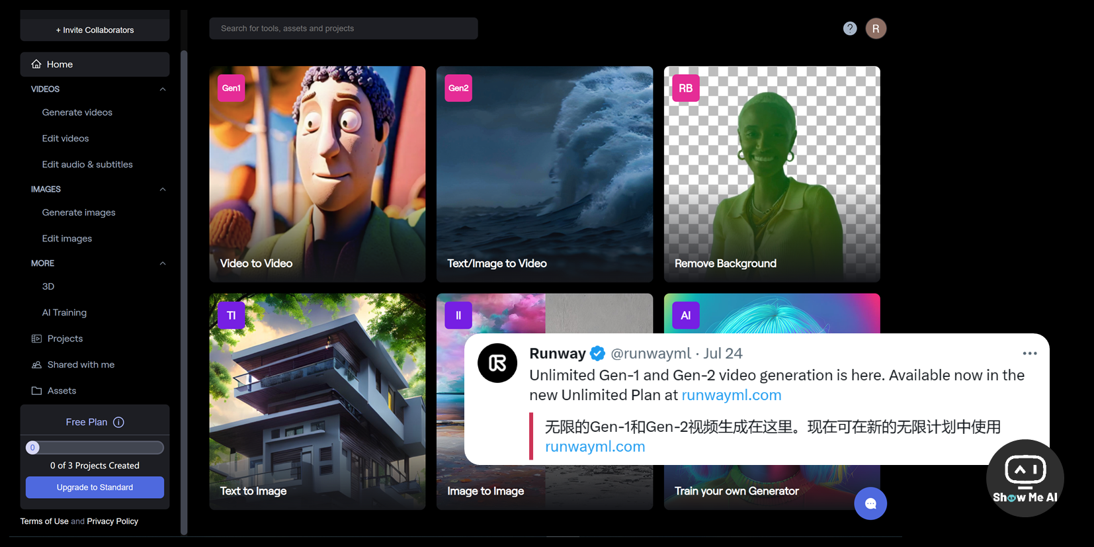Select AI Training in sidebar
The image size is (1094, 547).
tap(64, 312)
